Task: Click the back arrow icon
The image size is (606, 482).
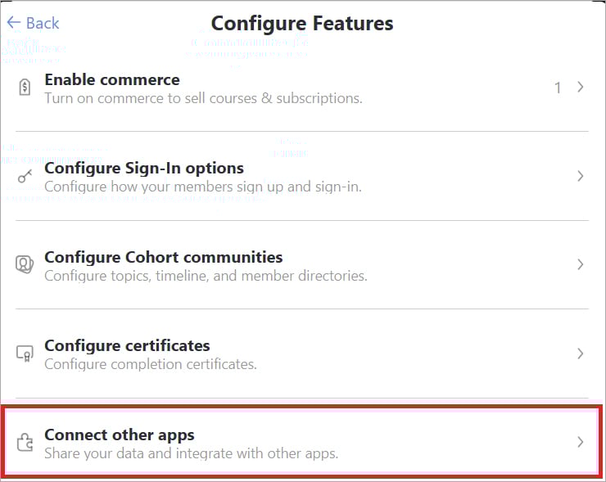Action: (13, 23)
